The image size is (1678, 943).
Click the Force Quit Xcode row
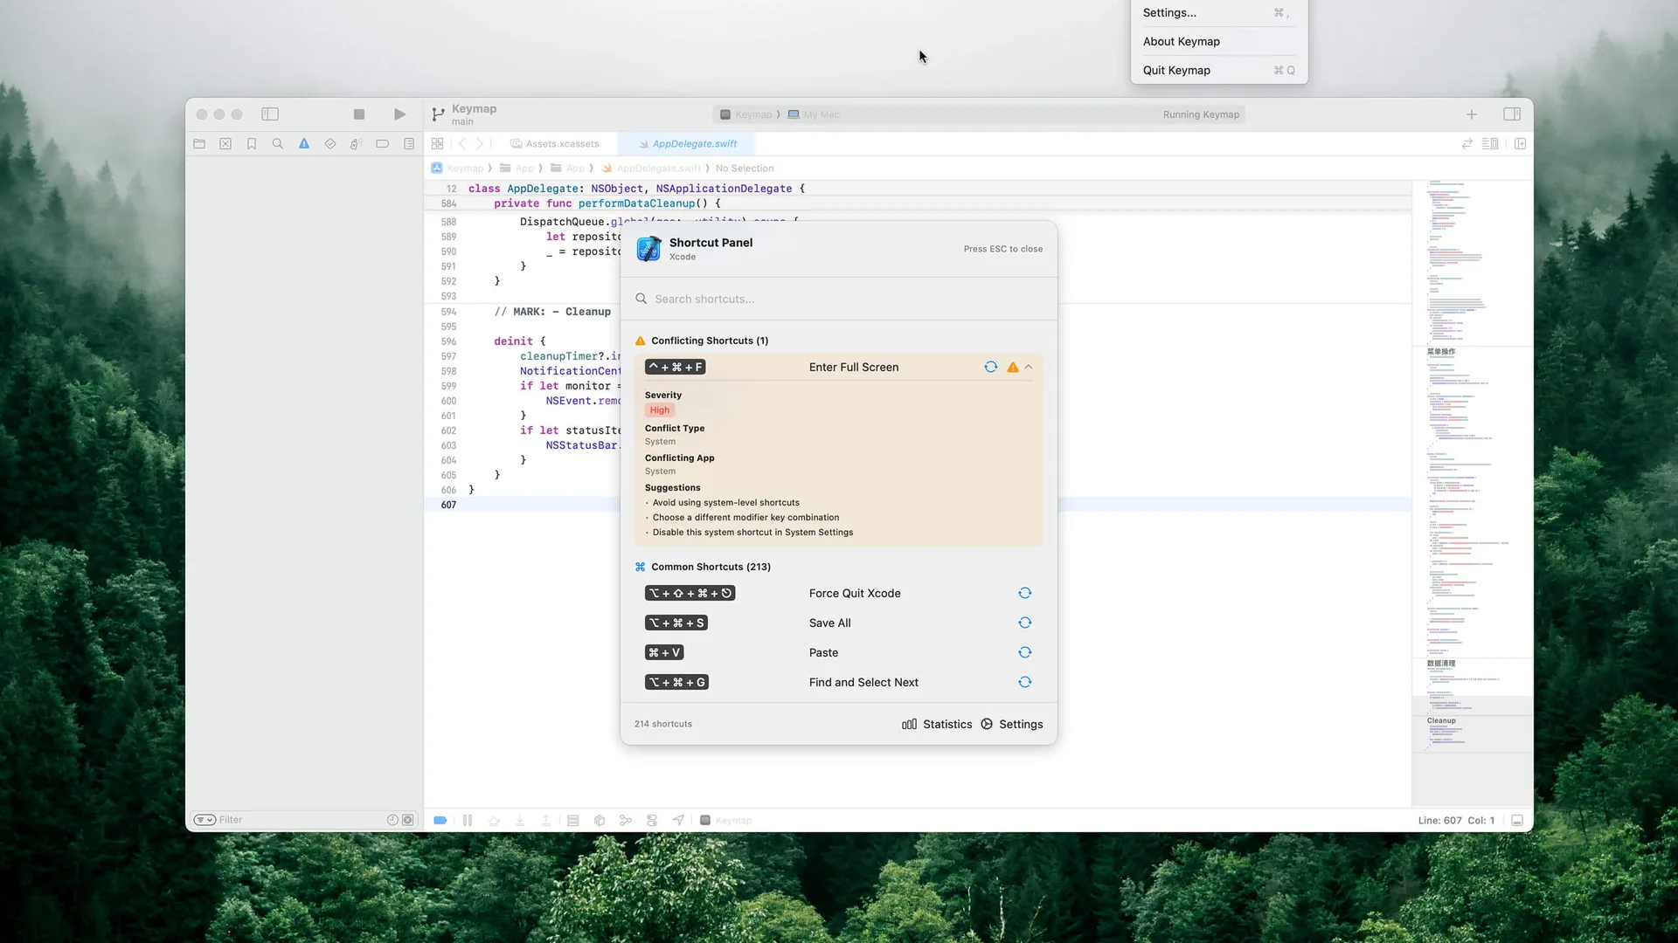point(839,594)
